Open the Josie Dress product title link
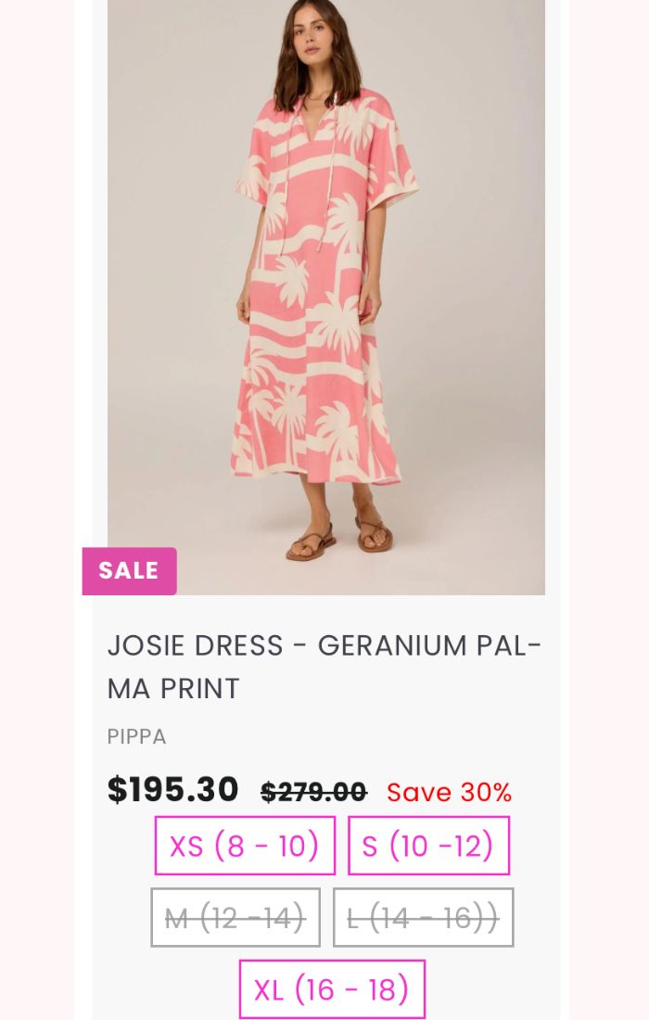This screenshot has height=1020, width=649. pyautogui.click(x=324, y=667)
